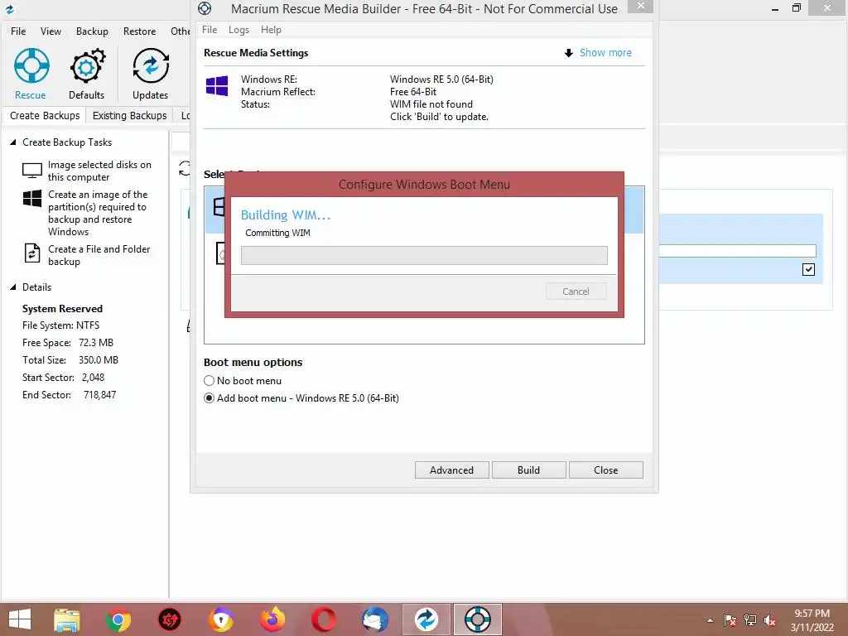
Task: Show hidden tray icons arrow
Action: [x=710, y=621]
